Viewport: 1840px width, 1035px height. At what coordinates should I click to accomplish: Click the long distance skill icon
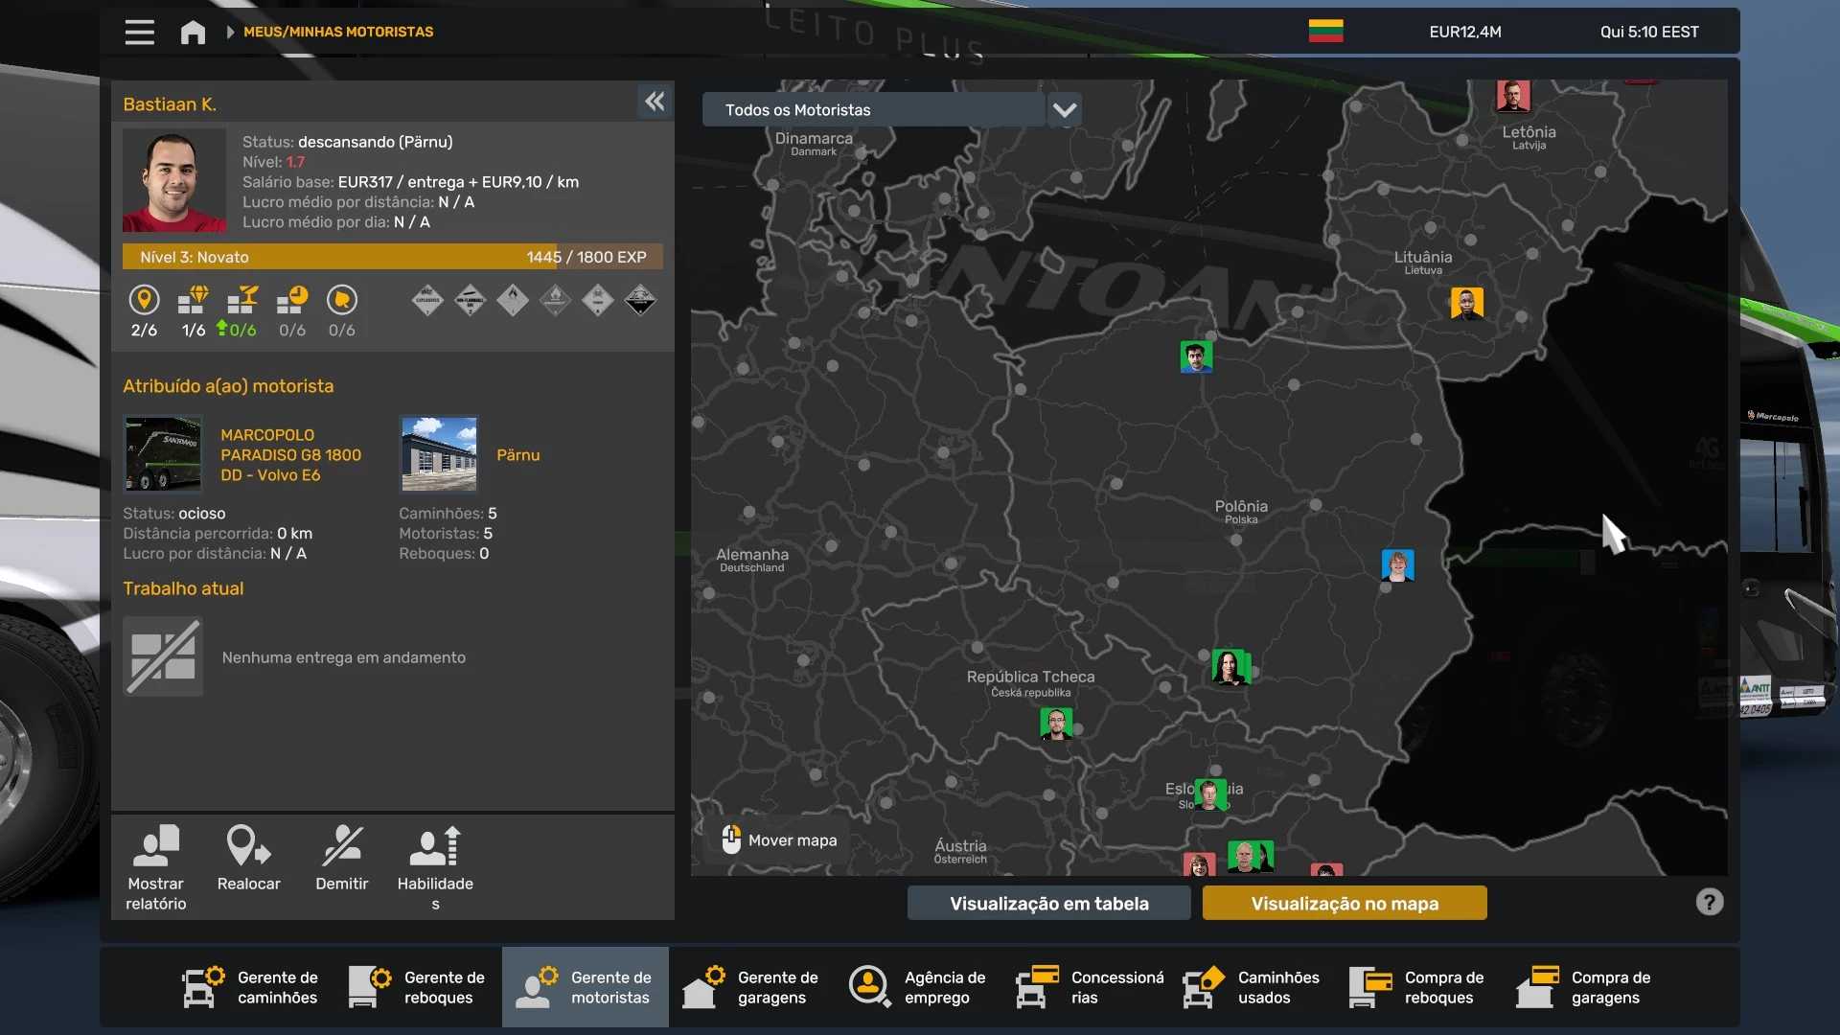(144, 301)
